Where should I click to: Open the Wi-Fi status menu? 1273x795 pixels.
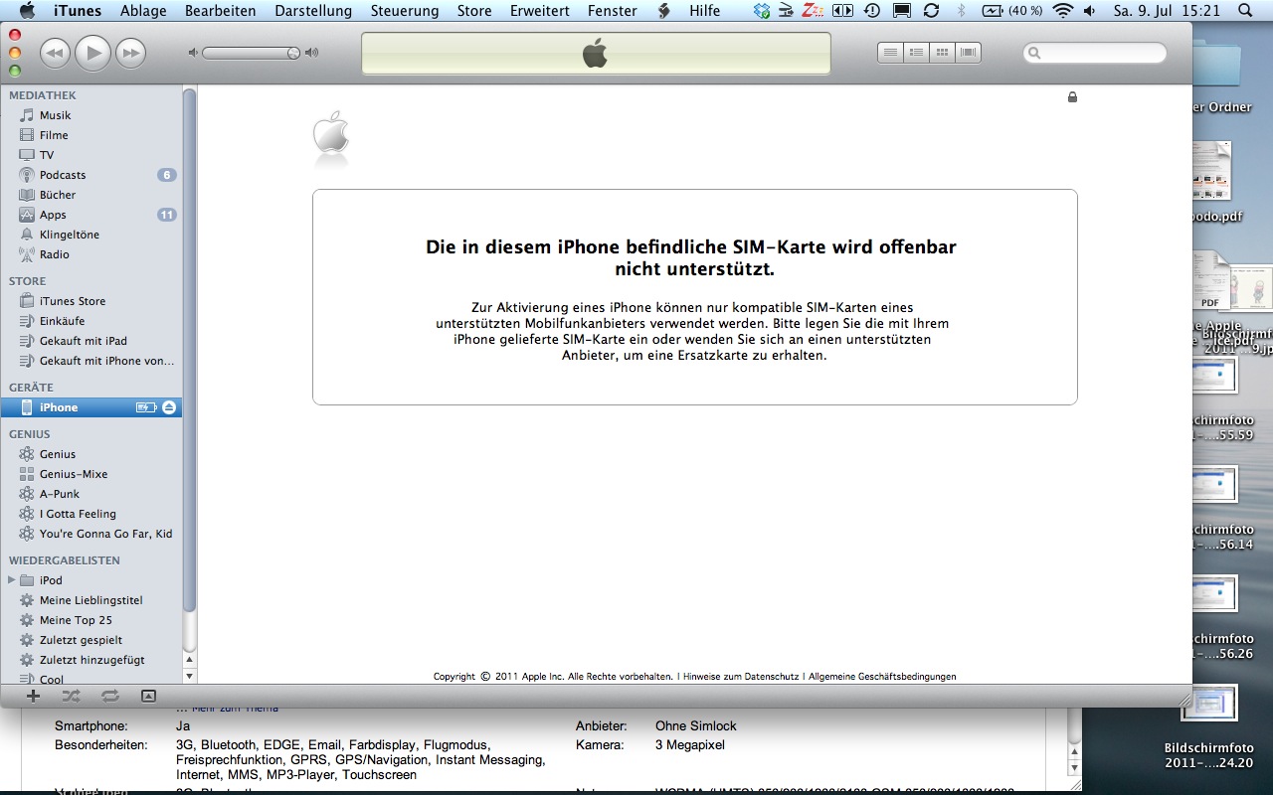click(1063, 11)
